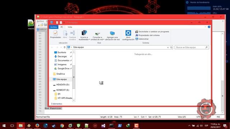Click Propiedades del sistema
Screen dimensions: 230x129
point(147,35)
